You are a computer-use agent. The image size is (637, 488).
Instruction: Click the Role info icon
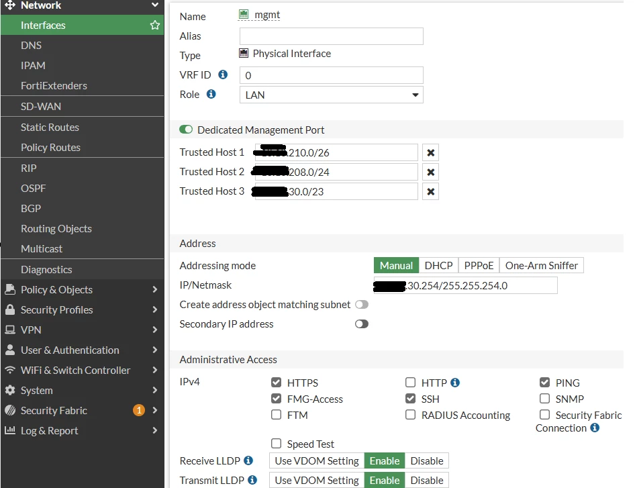(x=211, y=94)
